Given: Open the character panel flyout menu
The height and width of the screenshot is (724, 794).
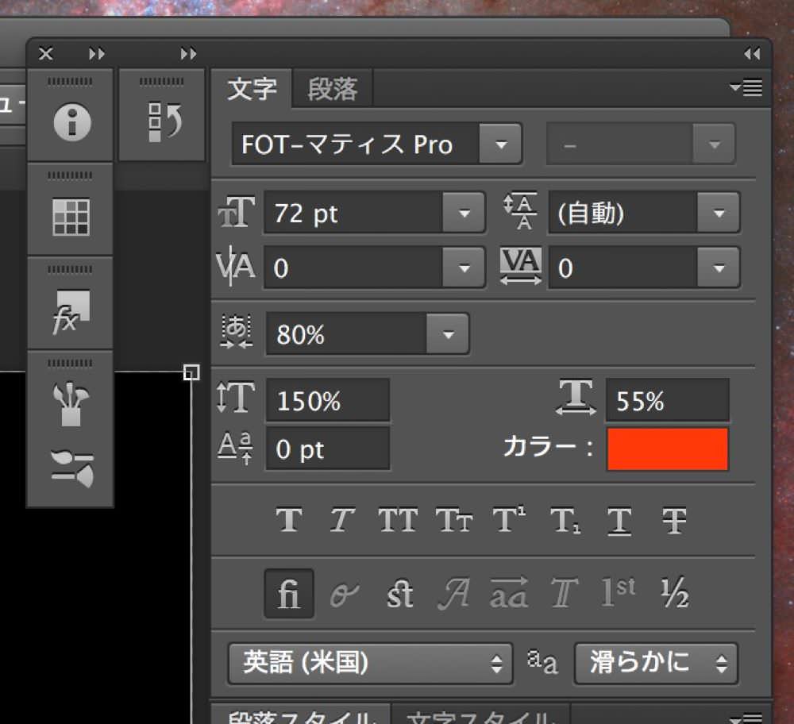Looking at the screenshot, I should (x=746, y=87).
